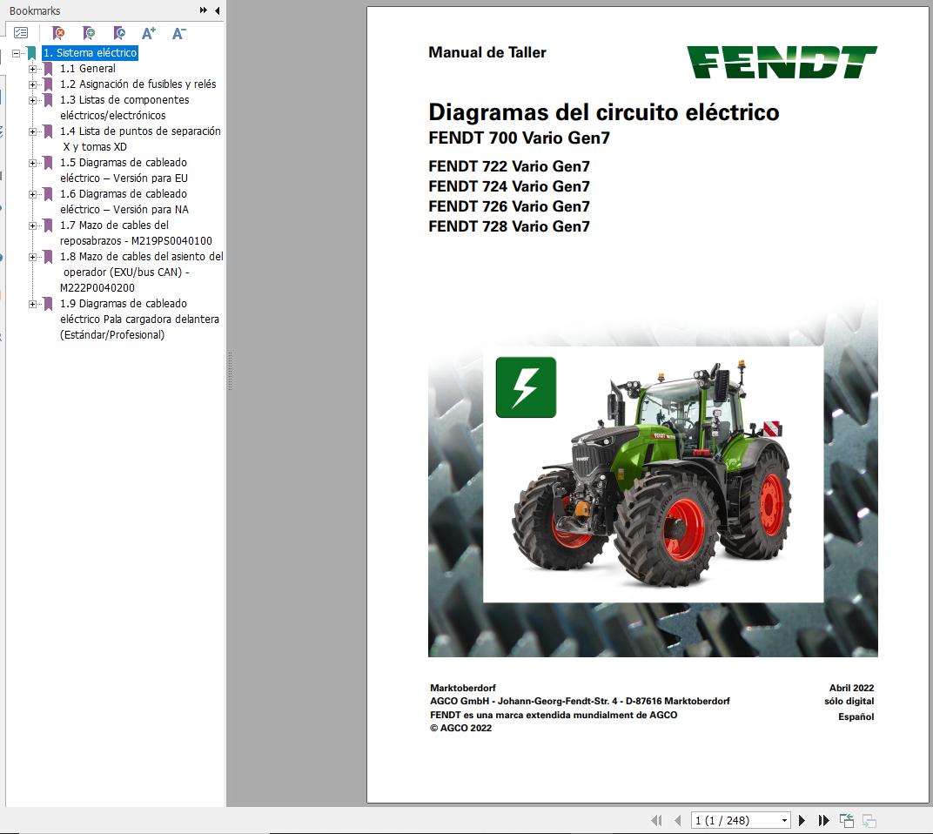This screenshot has width=933, height=834.
Task: Click the heading Diagramas del circuito eléctrico
Action: point(604,112)
